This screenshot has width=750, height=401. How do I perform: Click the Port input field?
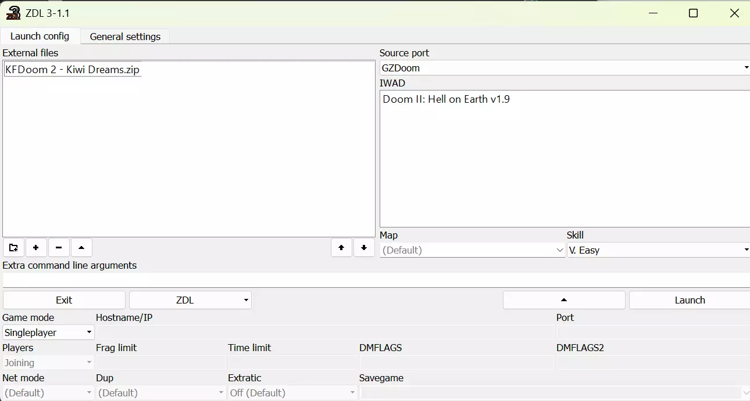(x=653, y=333)
